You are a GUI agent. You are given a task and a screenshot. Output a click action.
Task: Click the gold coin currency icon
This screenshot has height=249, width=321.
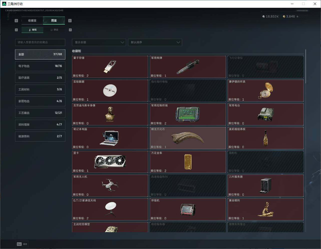point(284,17)
